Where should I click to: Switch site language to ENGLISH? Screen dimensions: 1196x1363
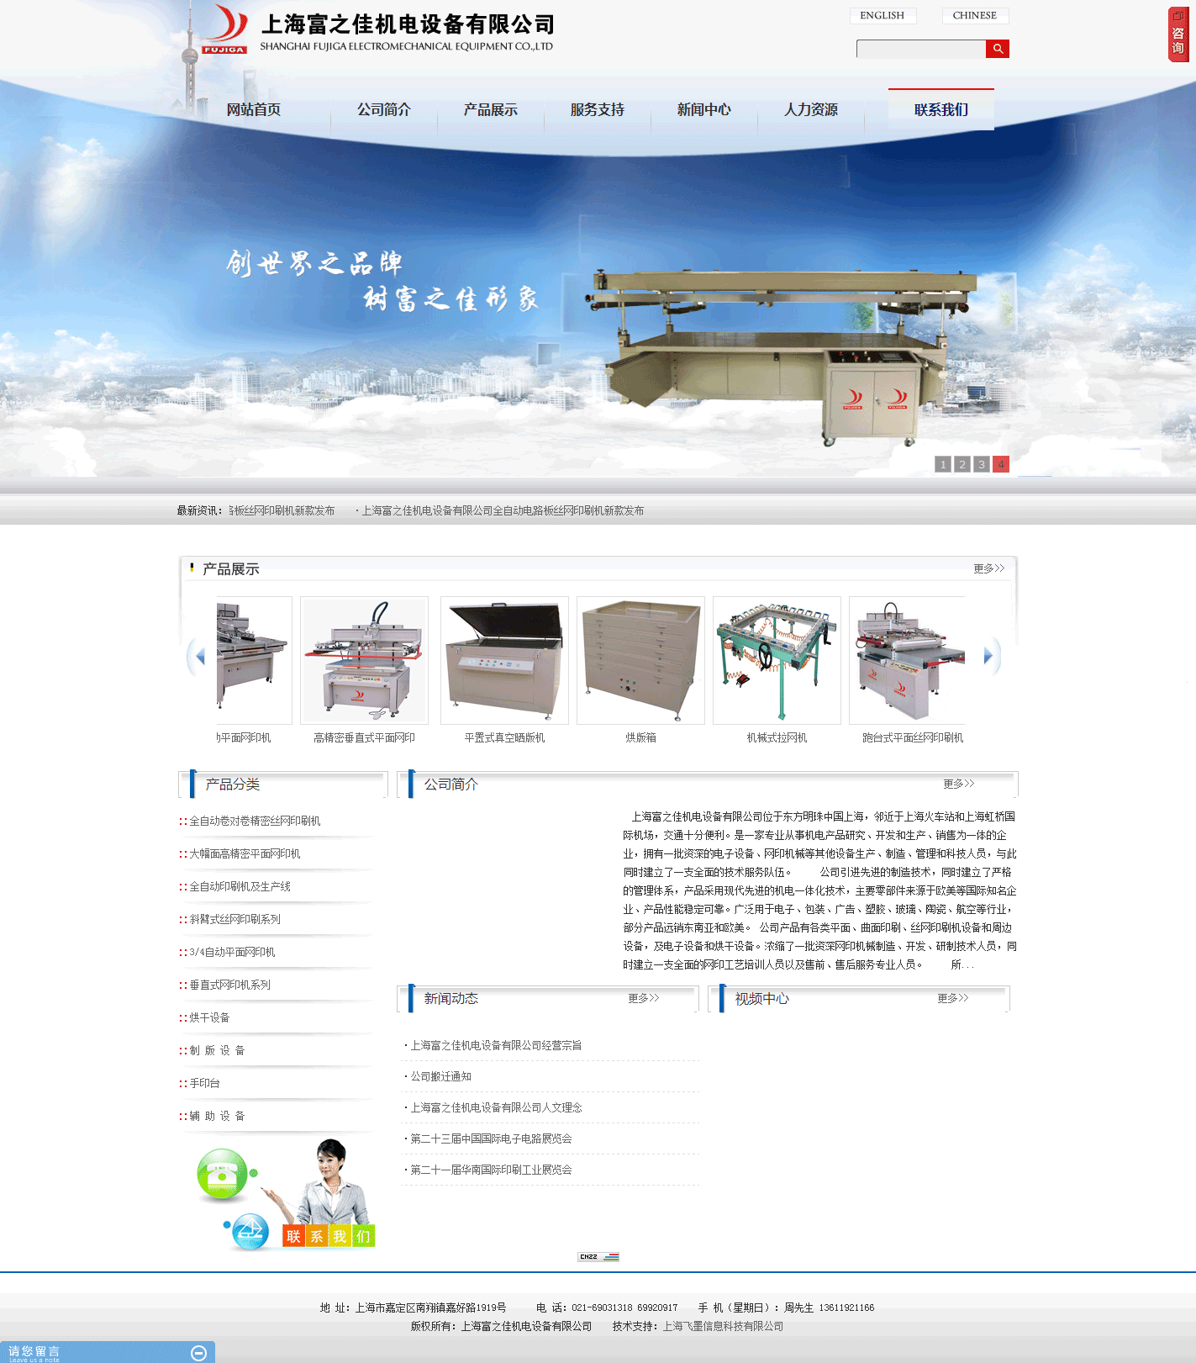pyautogui.click(x=883, y=15)
